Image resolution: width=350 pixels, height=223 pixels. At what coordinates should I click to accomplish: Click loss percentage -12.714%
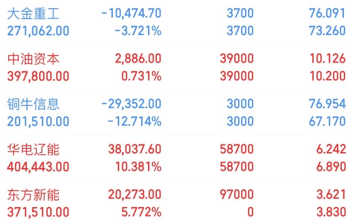tap(135, 121)
